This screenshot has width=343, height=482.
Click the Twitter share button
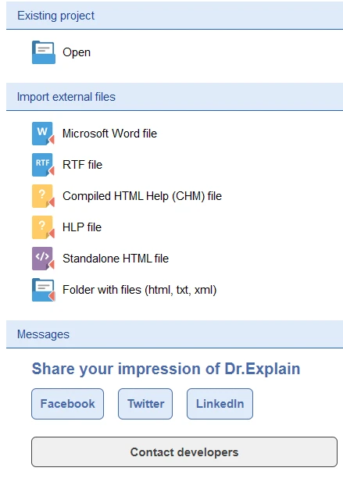tap(145, 404)
